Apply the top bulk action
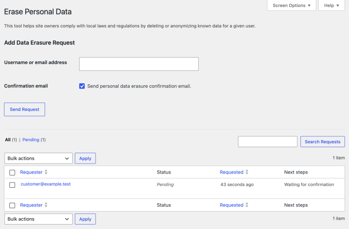This screenshot has height=229, width=349. pos(85,158)
